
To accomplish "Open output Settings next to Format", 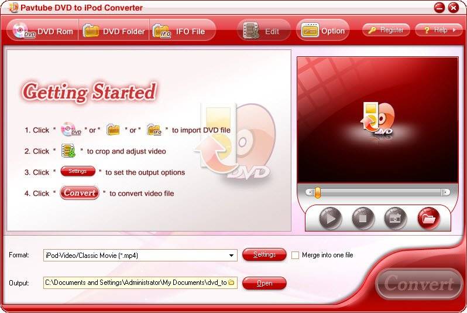I will tap(265, 254).
